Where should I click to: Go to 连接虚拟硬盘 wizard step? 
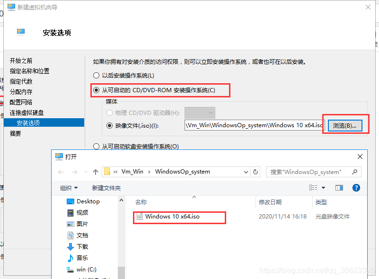tap(26, 113)
